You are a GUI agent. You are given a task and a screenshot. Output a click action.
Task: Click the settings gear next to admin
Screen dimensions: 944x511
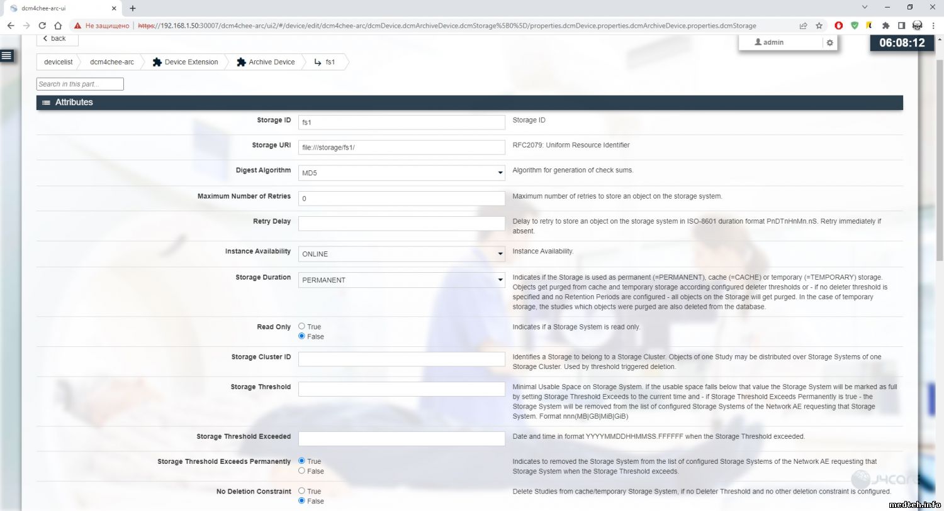829,43
